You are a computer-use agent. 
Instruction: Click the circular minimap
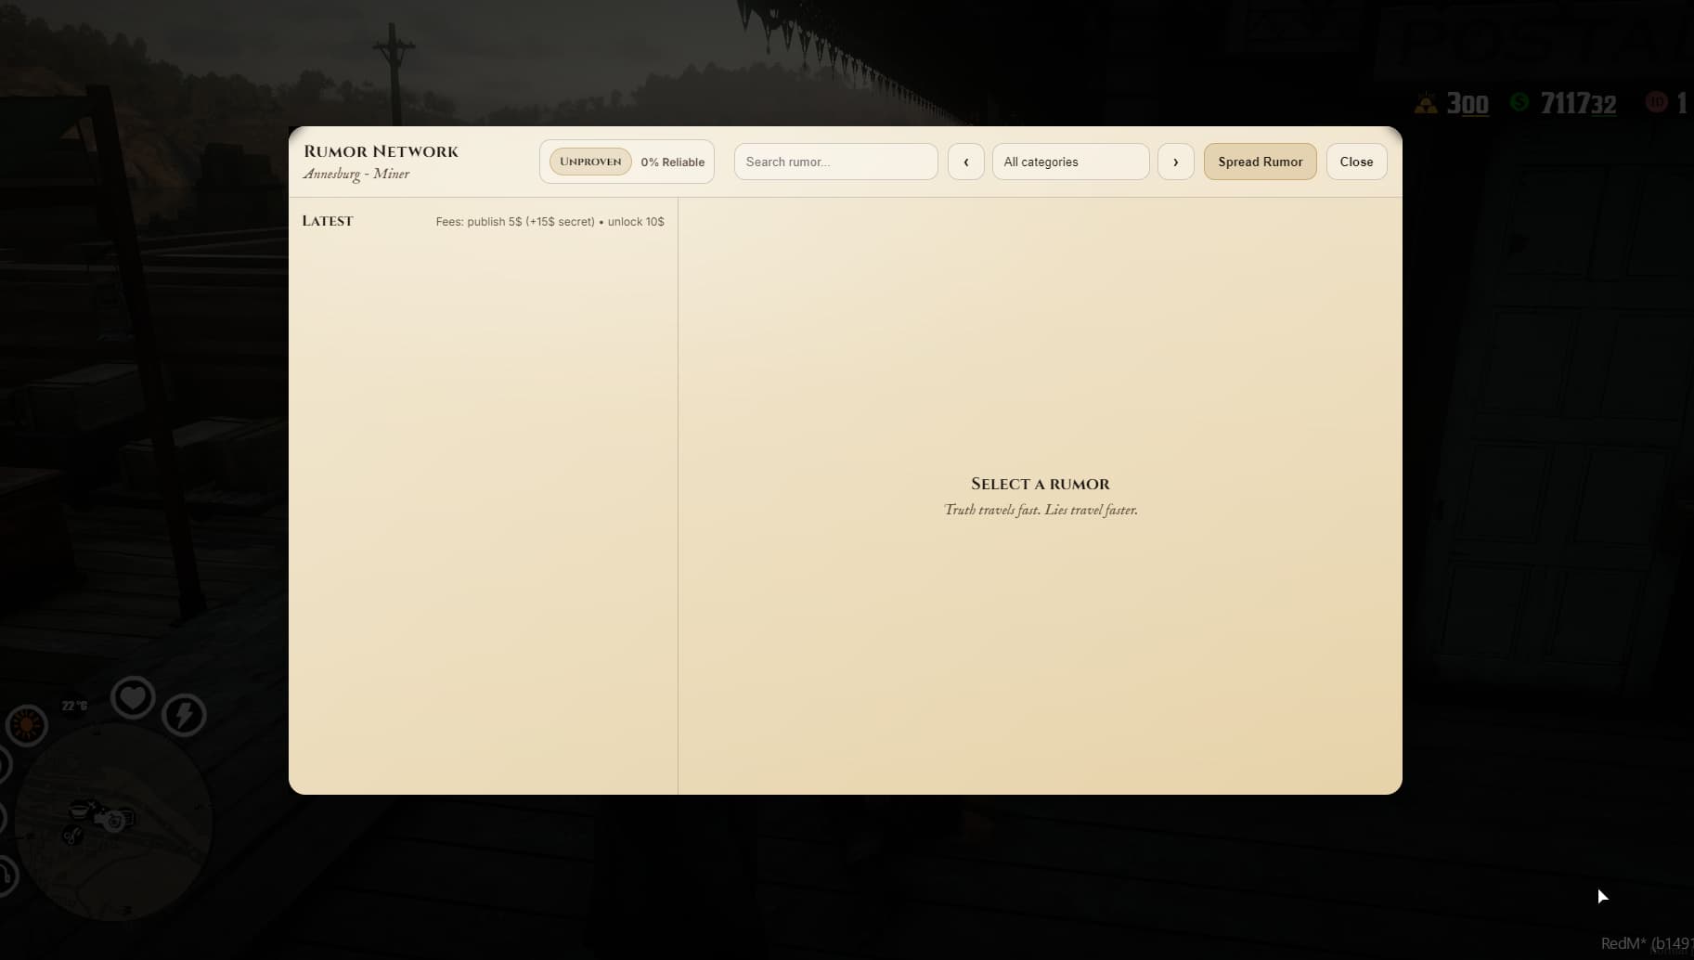113,823
